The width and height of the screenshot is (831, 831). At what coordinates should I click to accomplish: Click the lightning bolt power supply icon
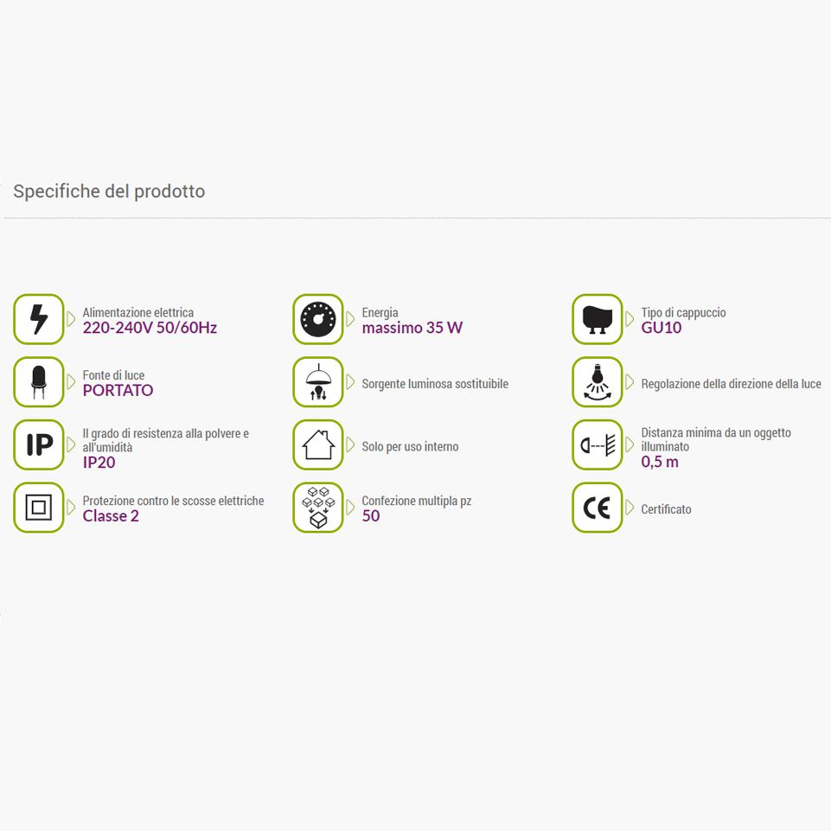coord(39,319)
